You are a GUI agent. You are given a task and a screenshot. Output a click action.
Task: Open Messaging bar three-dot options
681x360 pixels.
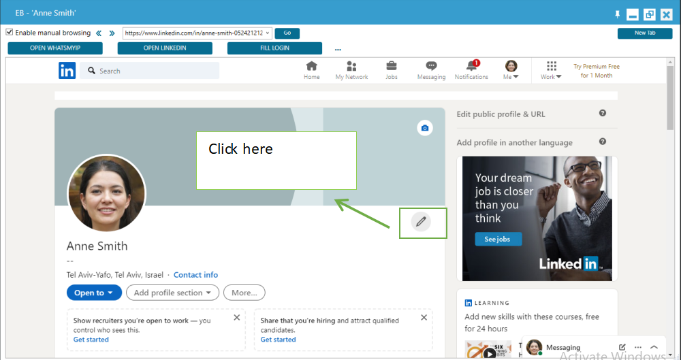[x=638, y=347]
